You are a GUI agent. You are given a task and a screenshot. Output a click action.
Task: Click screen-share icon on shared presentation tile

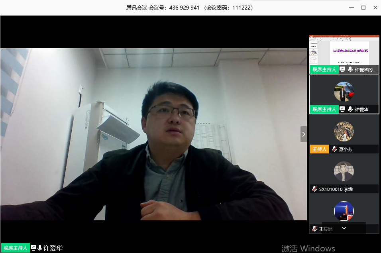click(342, 69)
